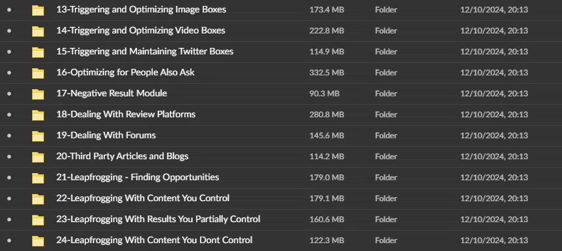This screenshot has height=251, width=562.
Task: Open the 13-Triggering and Optimizing Image Boxes folder icon
Action: tap(38, 10)
